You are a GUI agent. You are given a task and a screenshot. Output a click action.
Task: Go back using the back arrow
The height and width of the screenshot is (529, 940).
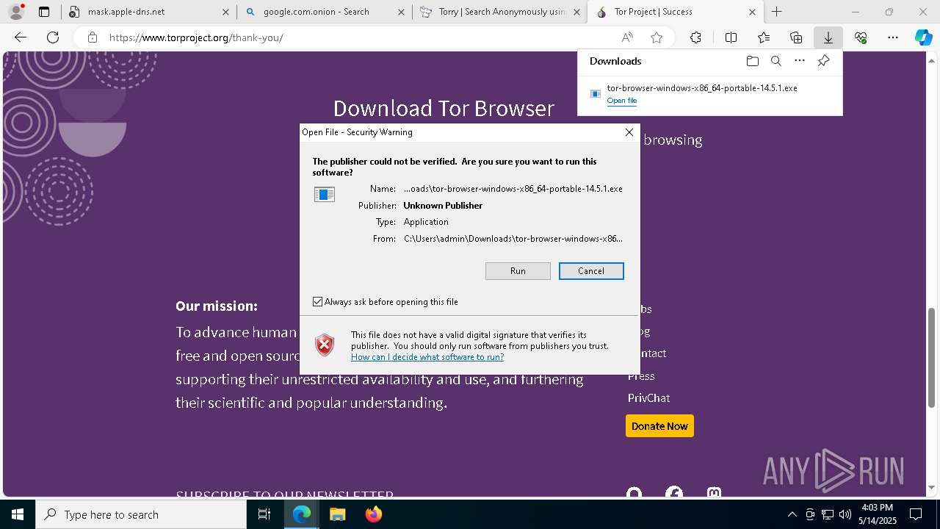point(21,37)
